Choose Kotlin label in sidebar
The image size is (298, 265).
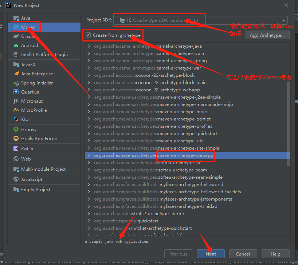(x=27, y=149)
